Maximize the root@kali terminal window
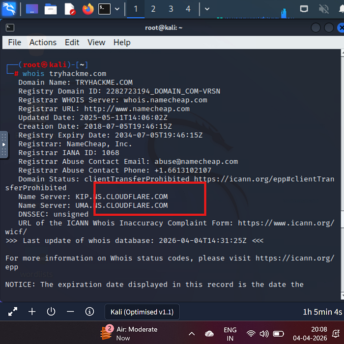The height and width of the screenshot is (344, 344). tap(329, 28)
